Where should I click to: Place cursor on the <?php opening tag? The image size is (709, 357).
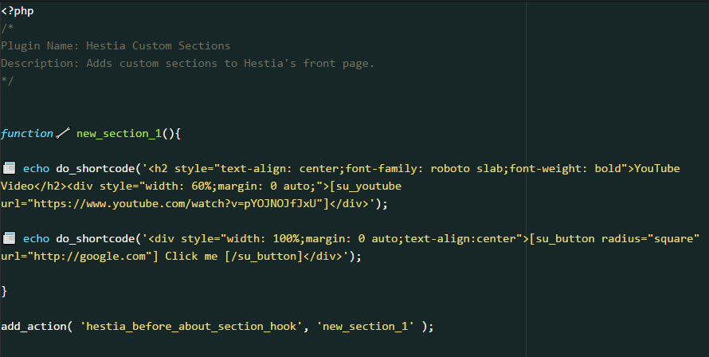point(18,11)
